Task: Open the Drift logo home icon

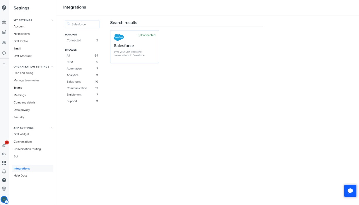Action: pyautogui.click(x=4, y=8)
